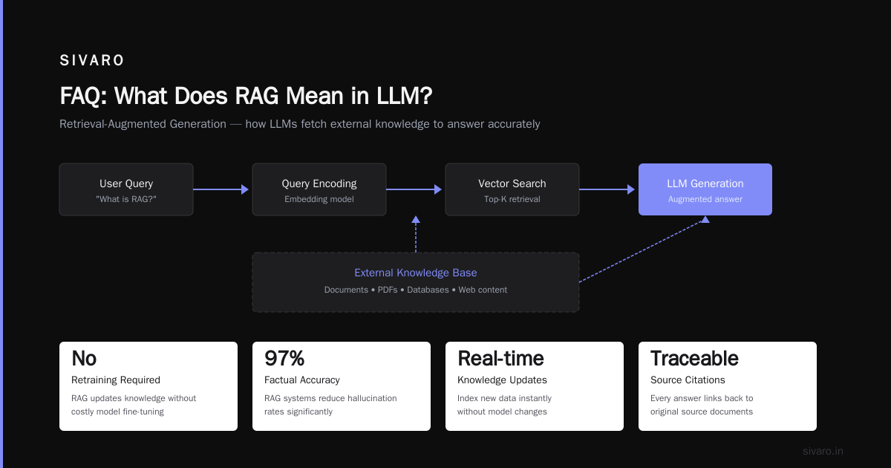Click the sivaro.in footer link
The width and height of the screenshot is (891, 468).
[823, 451]
